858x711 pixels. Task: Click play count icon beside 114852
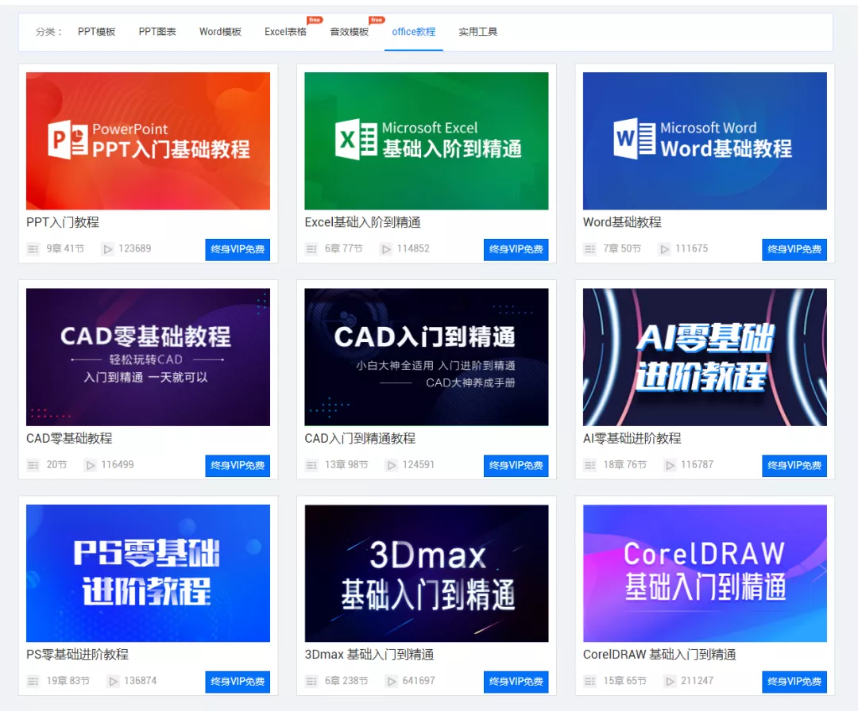pos(386,249)
